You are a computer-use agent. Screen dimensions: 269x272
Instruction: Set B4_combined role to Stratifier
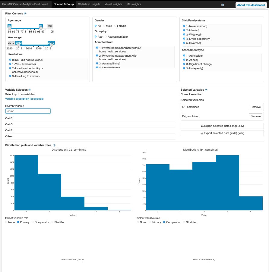point(184,222)
